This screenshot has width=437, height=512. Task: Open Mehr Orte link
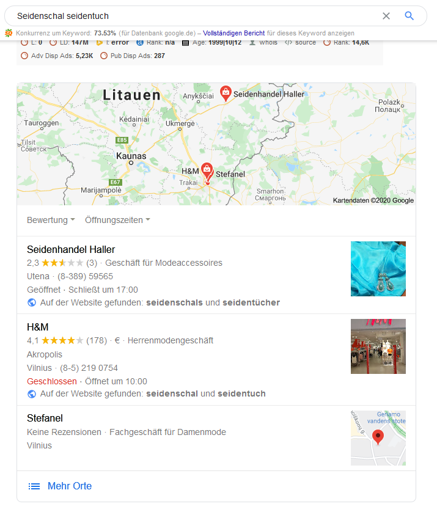[x=70, y=486]
